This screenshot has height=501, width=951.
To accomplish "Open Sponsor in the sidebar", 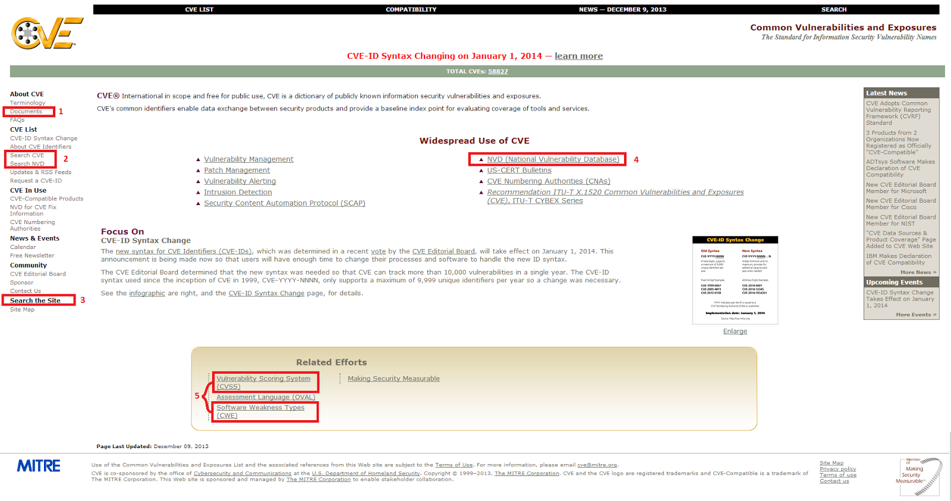I will (x=21, y=283).
